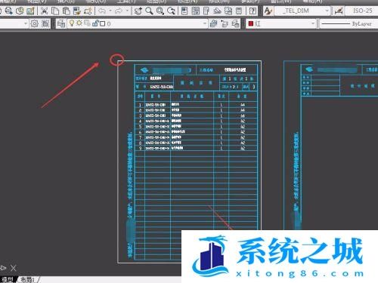The width and height of the screenshot is (378, 283).
Task: Click the Copy icon
Action: tap(55, 11)
